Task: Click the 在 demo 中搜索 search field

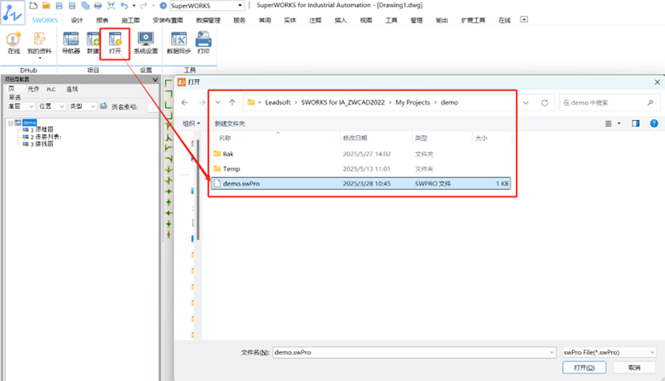Action: coord(608,103)
